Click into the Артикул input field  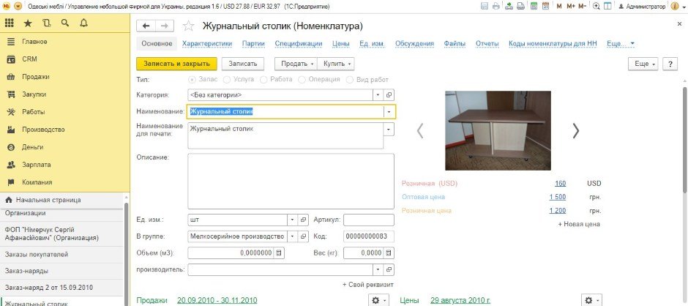[x=369, y=220]
